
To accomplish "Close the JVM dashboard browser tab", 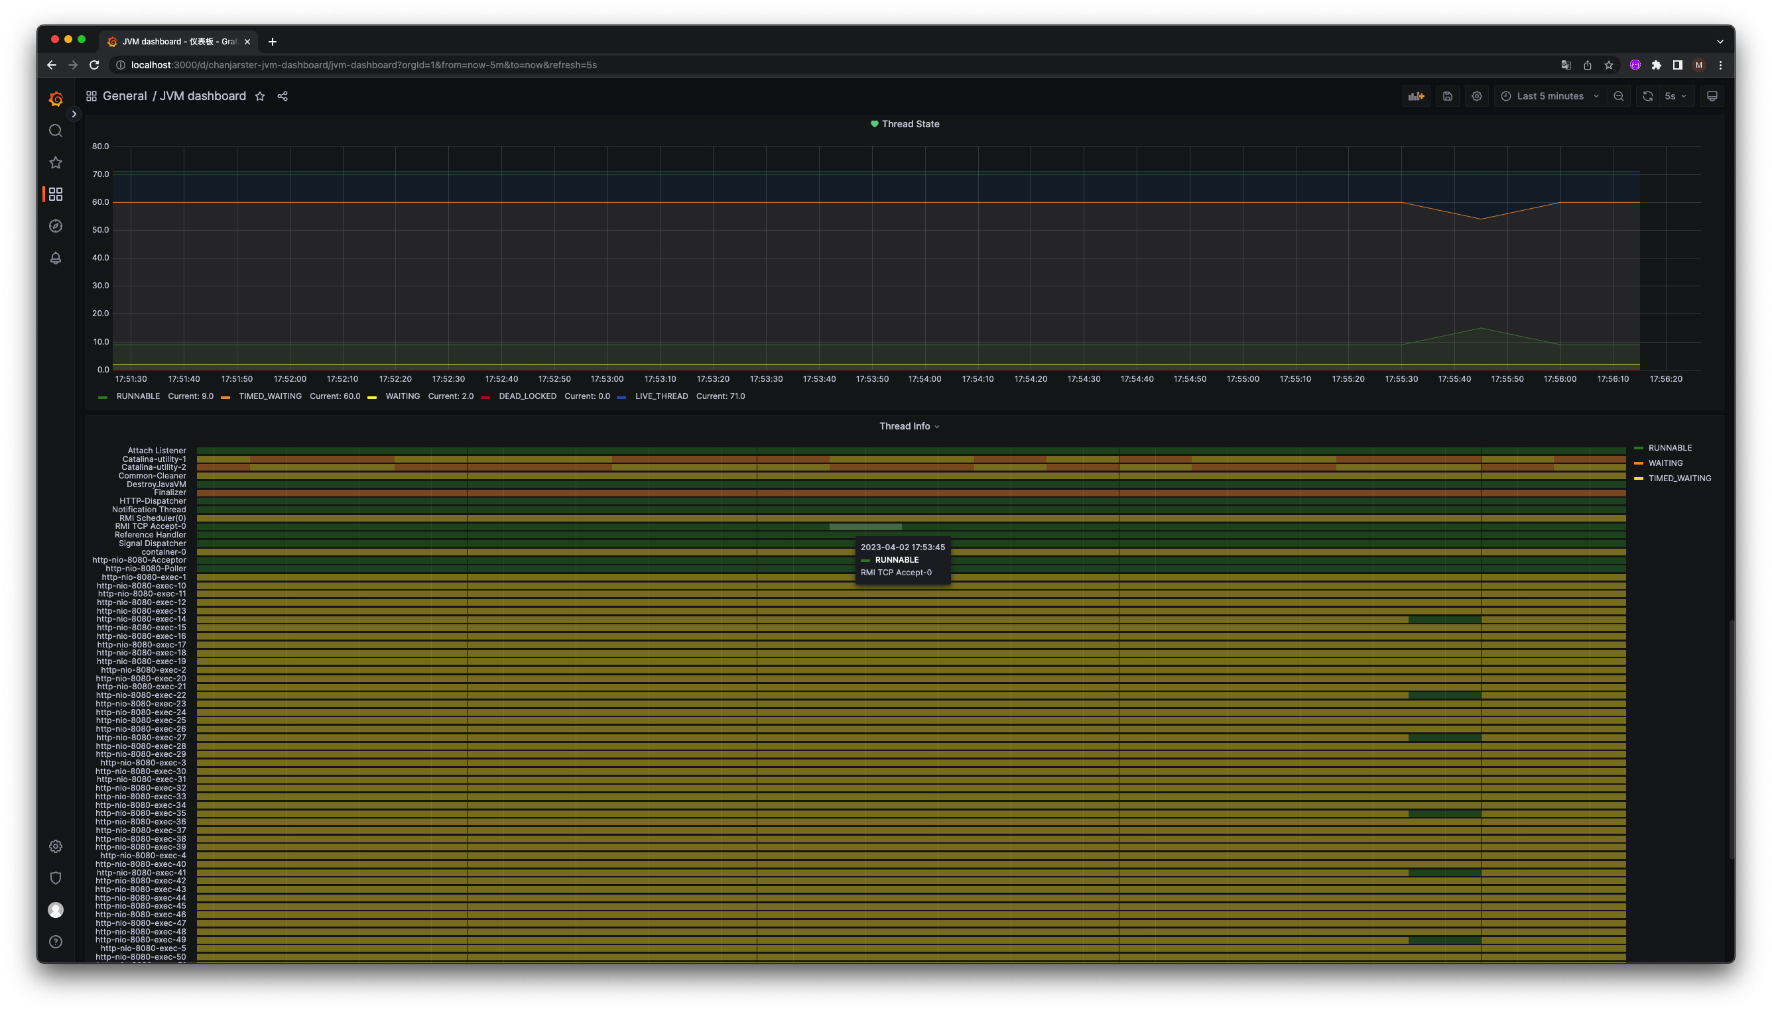I will [247, 42].
